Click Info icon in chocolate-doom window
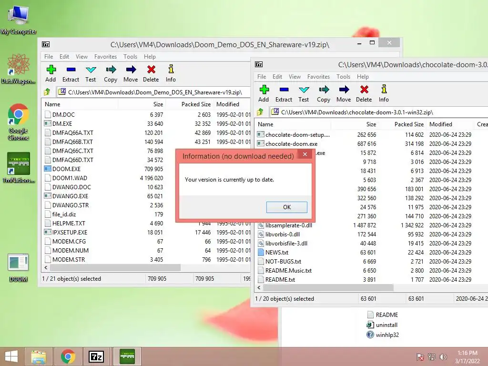 click(x=384, y=90)
